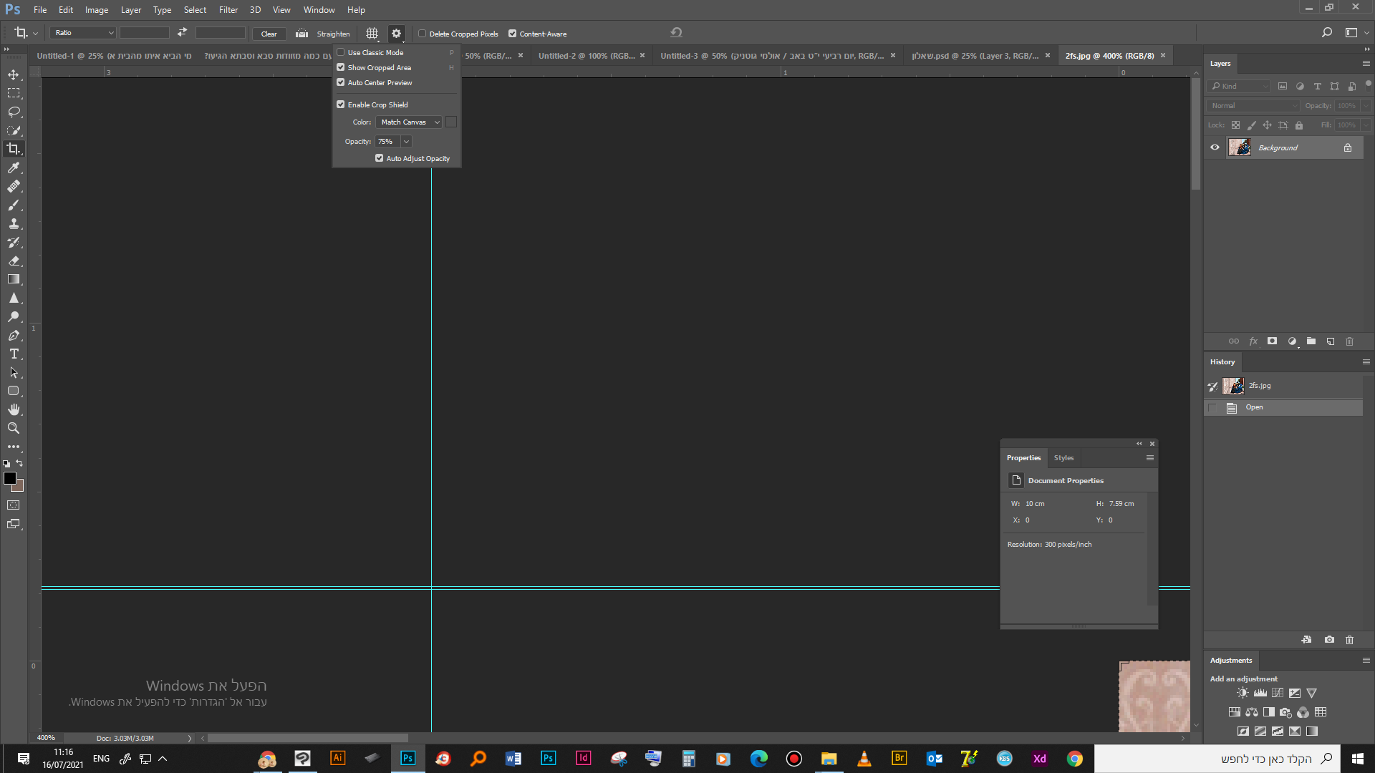
Task: Click the Clear button
Action: [269, 34]
